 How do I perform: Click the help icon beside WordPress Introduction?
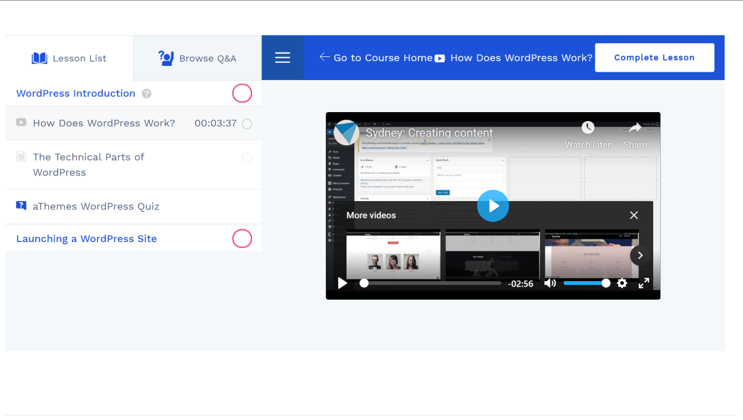[x=147, y=94]
